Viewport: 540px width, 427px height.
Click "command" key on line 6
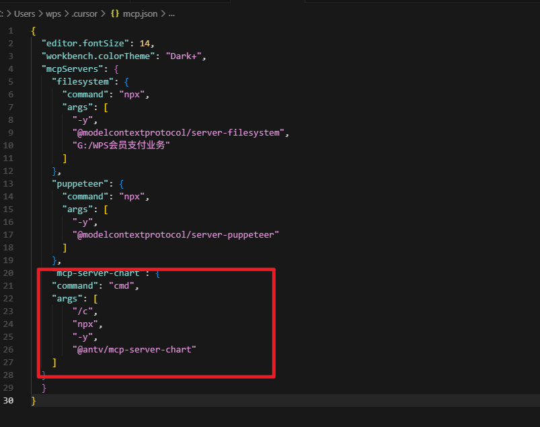(x=85, y=95)
